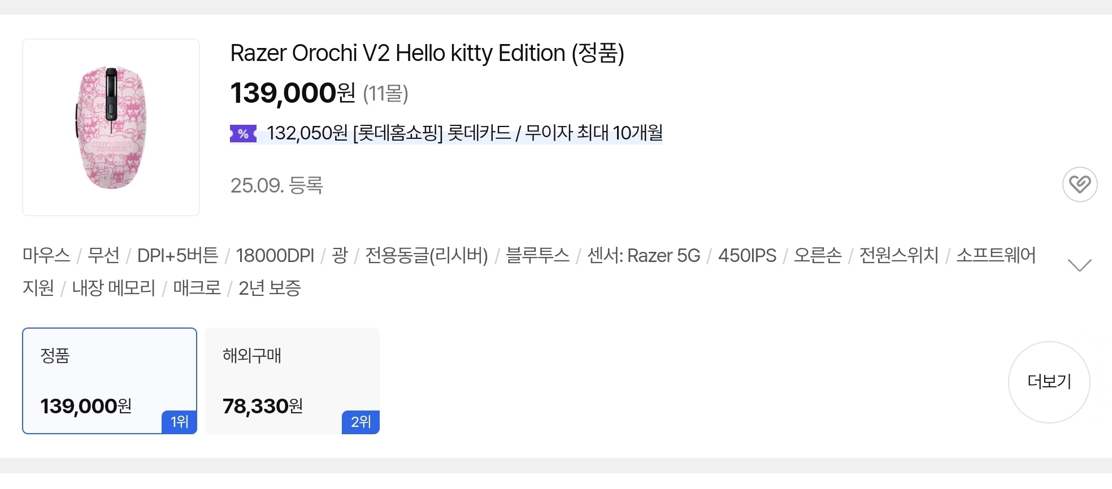Select the 무선 spec link
Viewport: 1112px width, 489px height.
104,256
